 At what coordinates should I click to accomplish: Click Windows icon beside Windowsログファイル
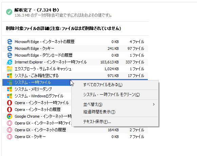[x=10, y=96]
